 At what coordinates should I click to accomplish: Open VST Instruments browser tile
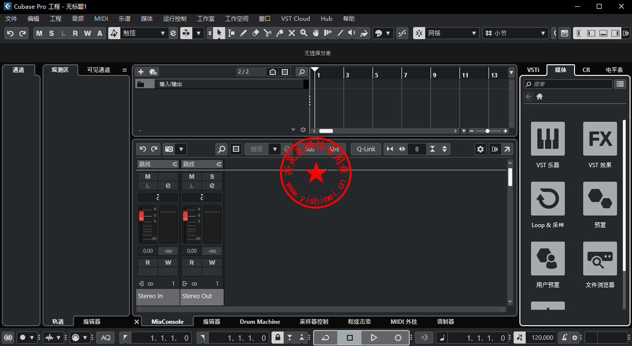[x=548, y=139]
